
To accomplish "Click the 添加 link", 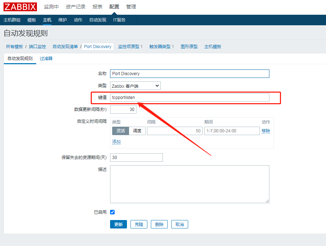I will pos(116,142).
